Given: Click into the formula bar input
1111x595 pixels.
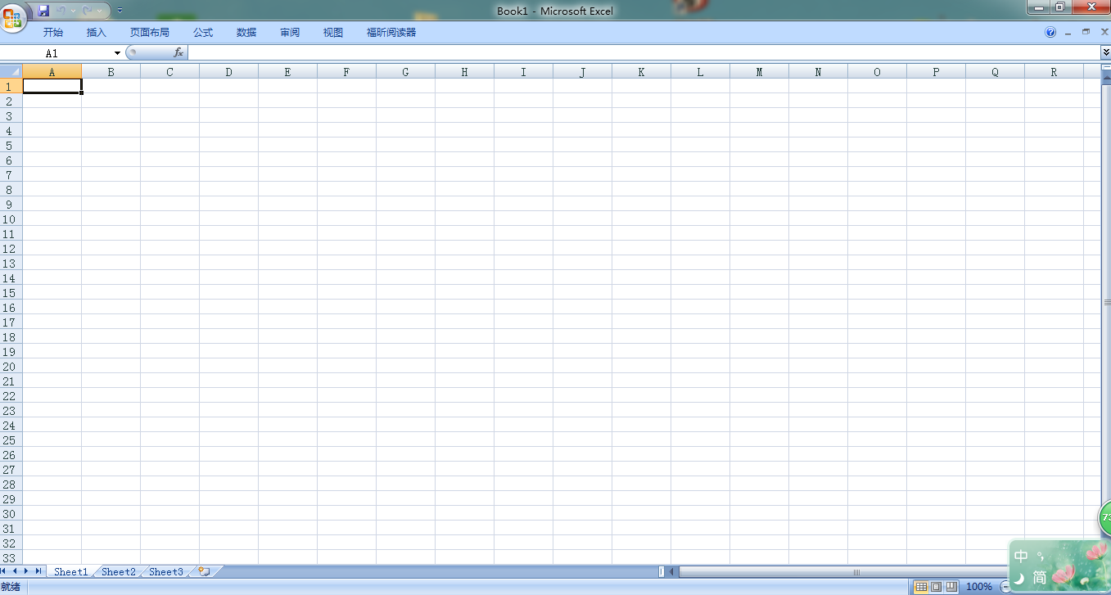Looking at the screenshot, I should pos(644,52).
